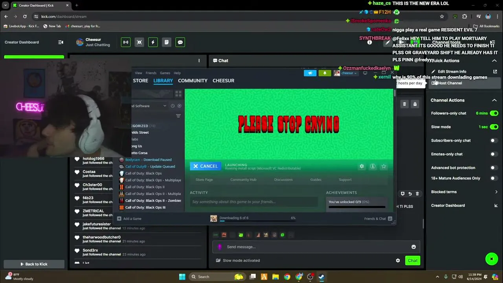
Task: Open the game info icon in Steam
Action: pyautogui.click(x=373, y=166)
